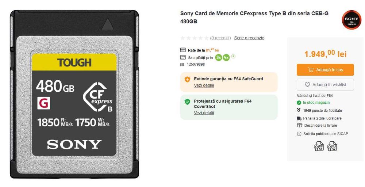This screenshot has width=365, height=187.
Task: Open the Sony Tough card product image
Action: (x=74, y=94)
